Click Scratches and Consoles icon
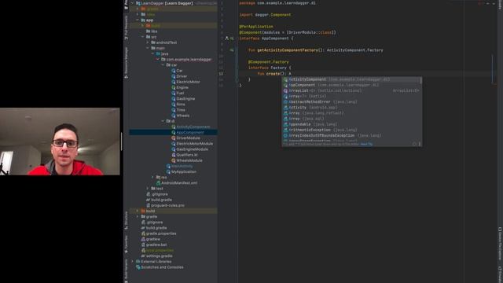Viewport: 503px width, 283px height. 138,267
